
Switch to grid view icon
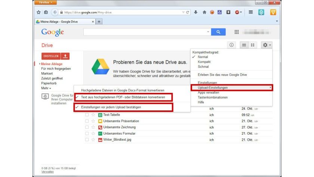(253, 45)
